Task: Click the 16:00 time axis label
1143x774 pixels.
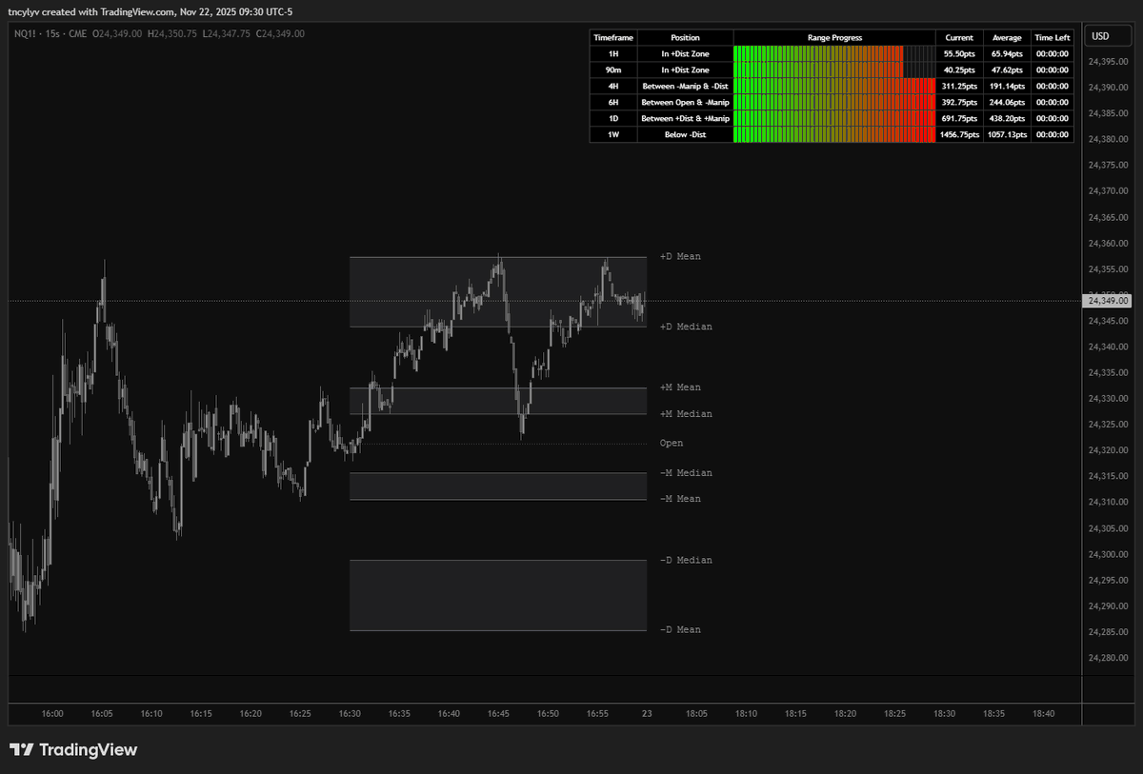Action: click(x=52, y=713)
